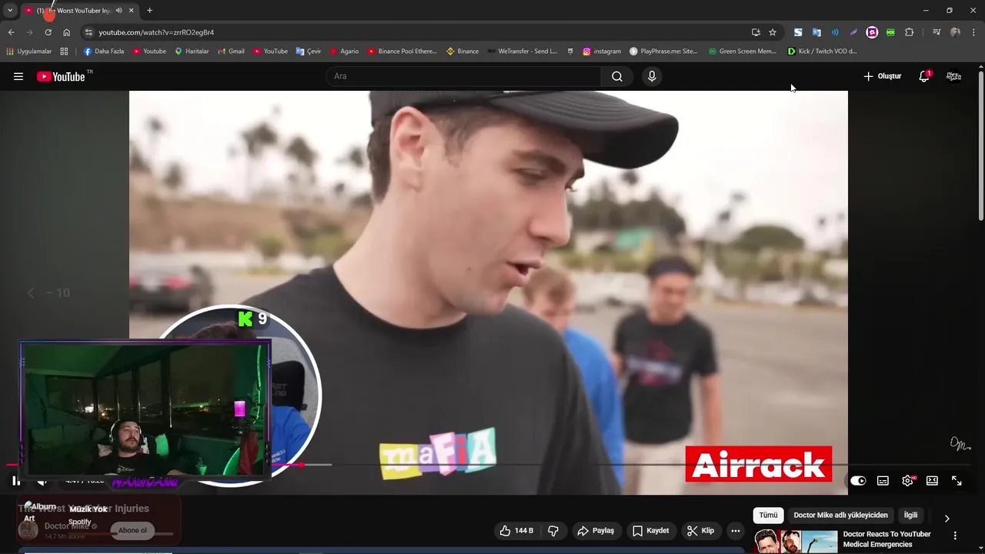The width and height of the screenshot is (985, 554).
Task: Create a clip with Klip button
Action: pyautogui.click(x=701, y=530)
